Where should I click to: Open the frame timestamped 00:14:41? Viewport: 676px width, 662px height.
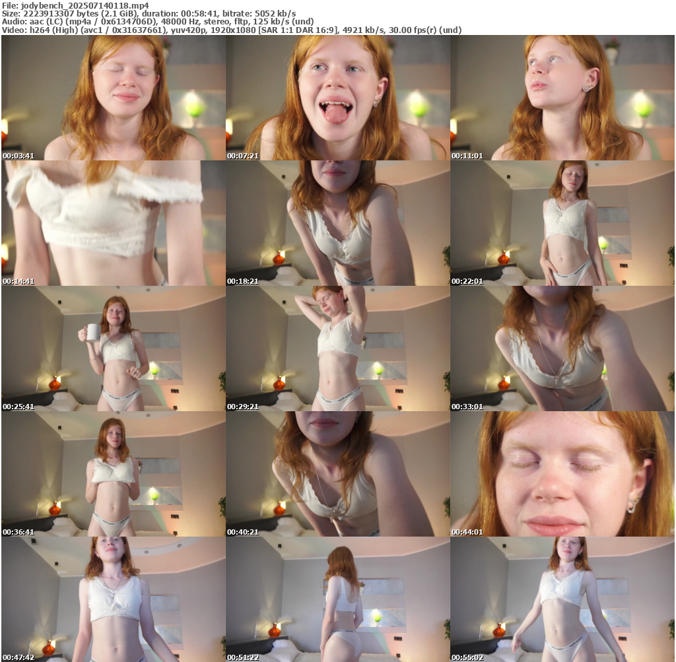114,223
